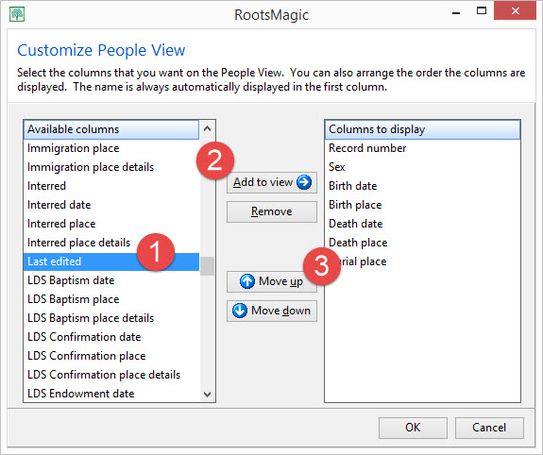Image resolution: width=543 pixels, height=455 pixels.
Task: Click the blue arrow icon on Add to view
Action: [304, 182]
